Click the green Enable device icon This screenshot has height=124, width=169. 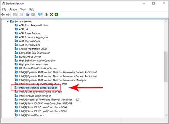(x=56, y=15)
